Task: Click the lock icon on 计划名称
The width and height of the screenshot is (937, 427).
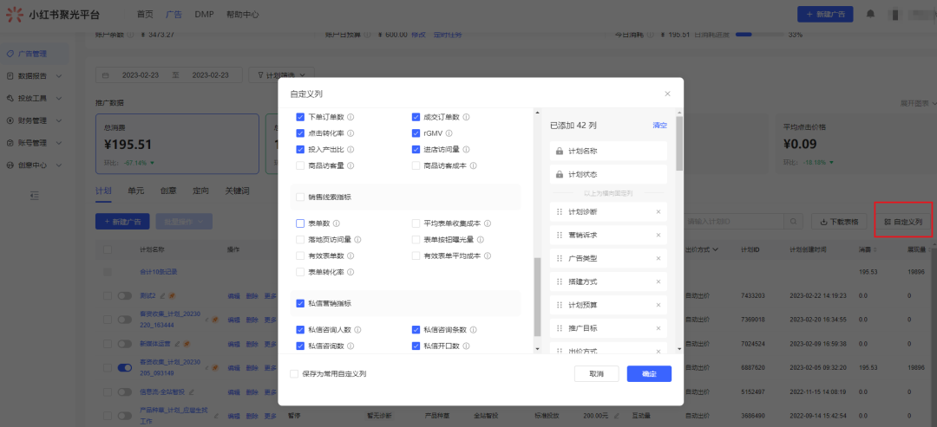Action: click(x=560, y=152)
